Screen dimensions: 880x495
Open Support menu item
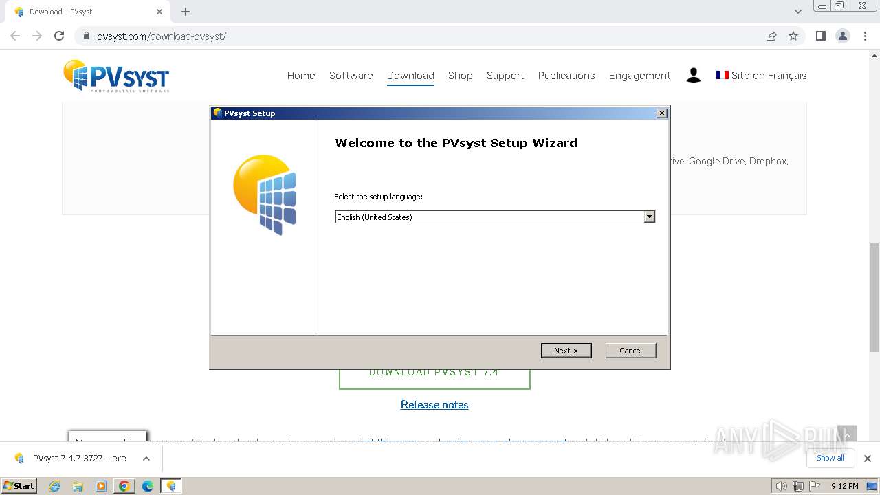click(505, 76)
